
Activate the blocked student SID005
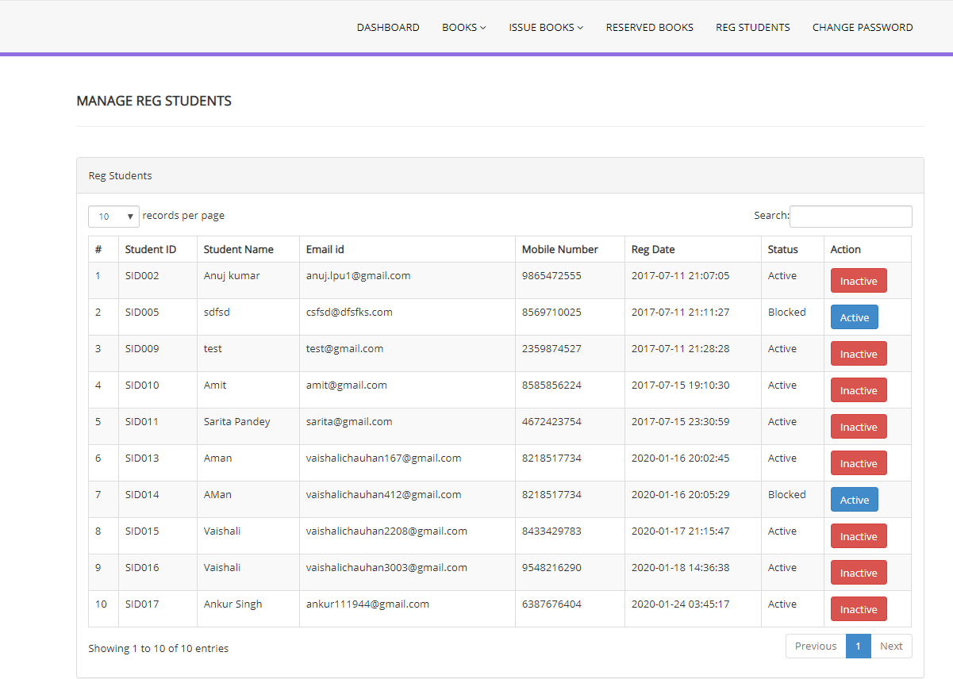pyautogui.click(x=854, y=316)
